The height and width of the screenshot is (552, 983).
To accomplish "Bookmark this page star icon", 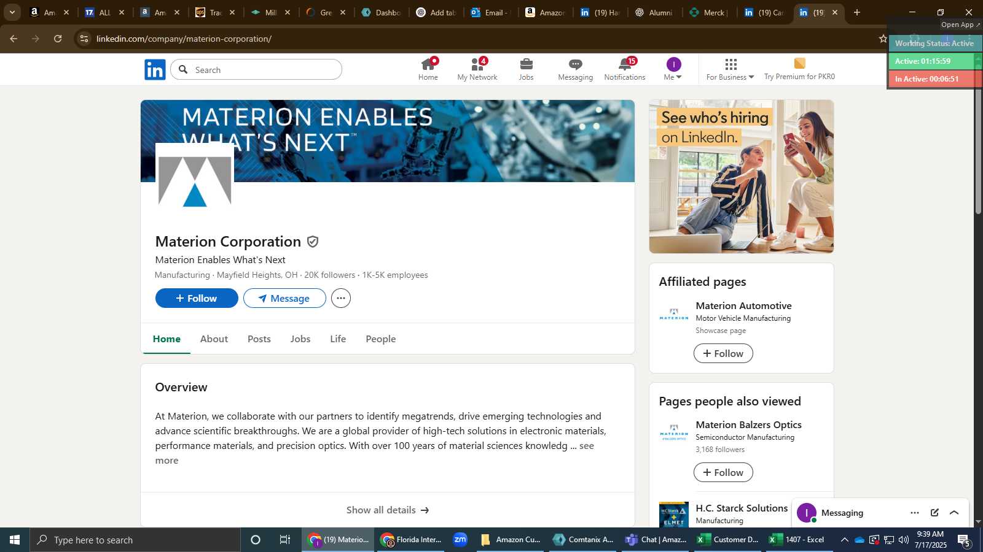I will [883, 39].
